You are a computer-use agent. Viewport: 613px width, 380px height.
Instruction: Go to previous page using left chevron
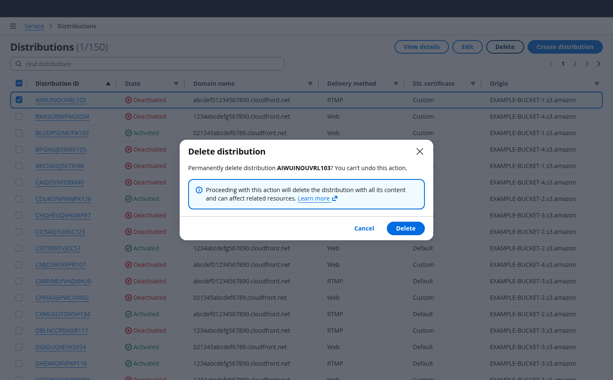pyautogui.click(x=551, y=64)
